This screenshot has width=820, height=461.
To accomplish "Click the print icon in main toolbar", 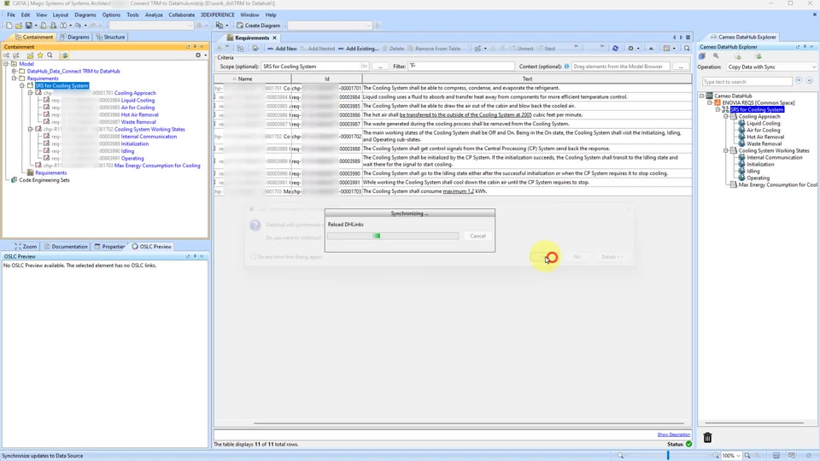I will click(44, 25).
